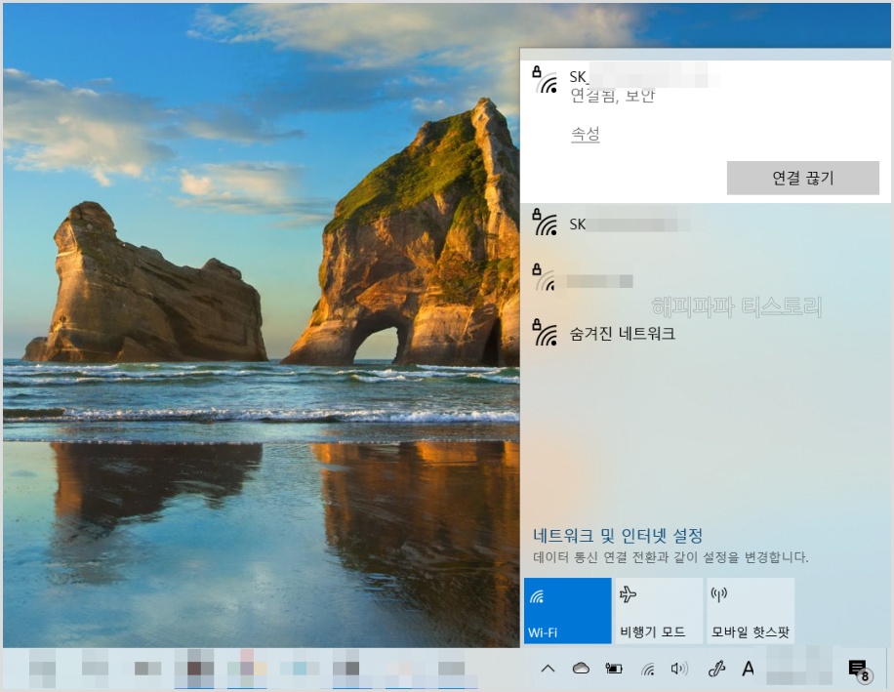This screenshot has width=894, height=692.
Task: Open the volume speaker tray icon
Action: 679,668
